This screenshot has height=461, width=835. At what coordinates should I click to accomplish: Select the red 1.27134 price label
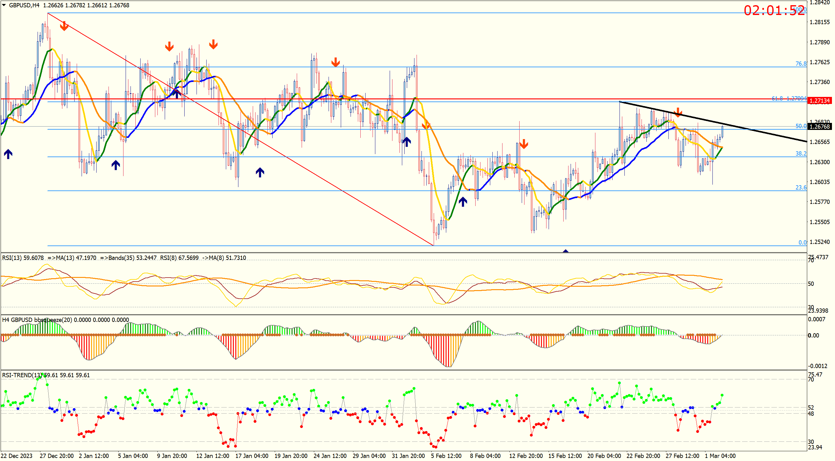pyautogui.click(x=819, y=101)
